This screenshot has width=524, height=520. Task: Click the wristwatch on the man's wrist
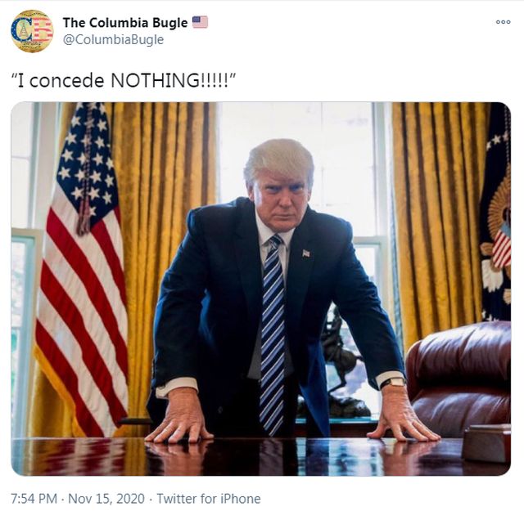(393, 382)
